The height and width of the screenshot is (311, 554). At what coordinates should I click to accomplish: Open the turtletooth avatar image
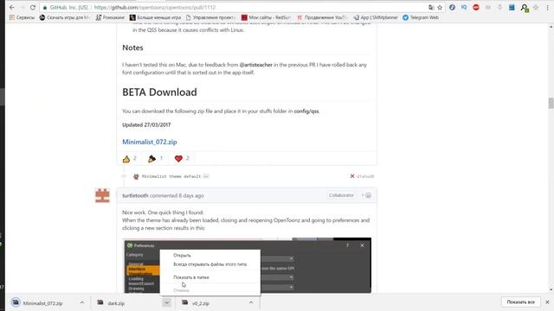click(x=102, y=196)
